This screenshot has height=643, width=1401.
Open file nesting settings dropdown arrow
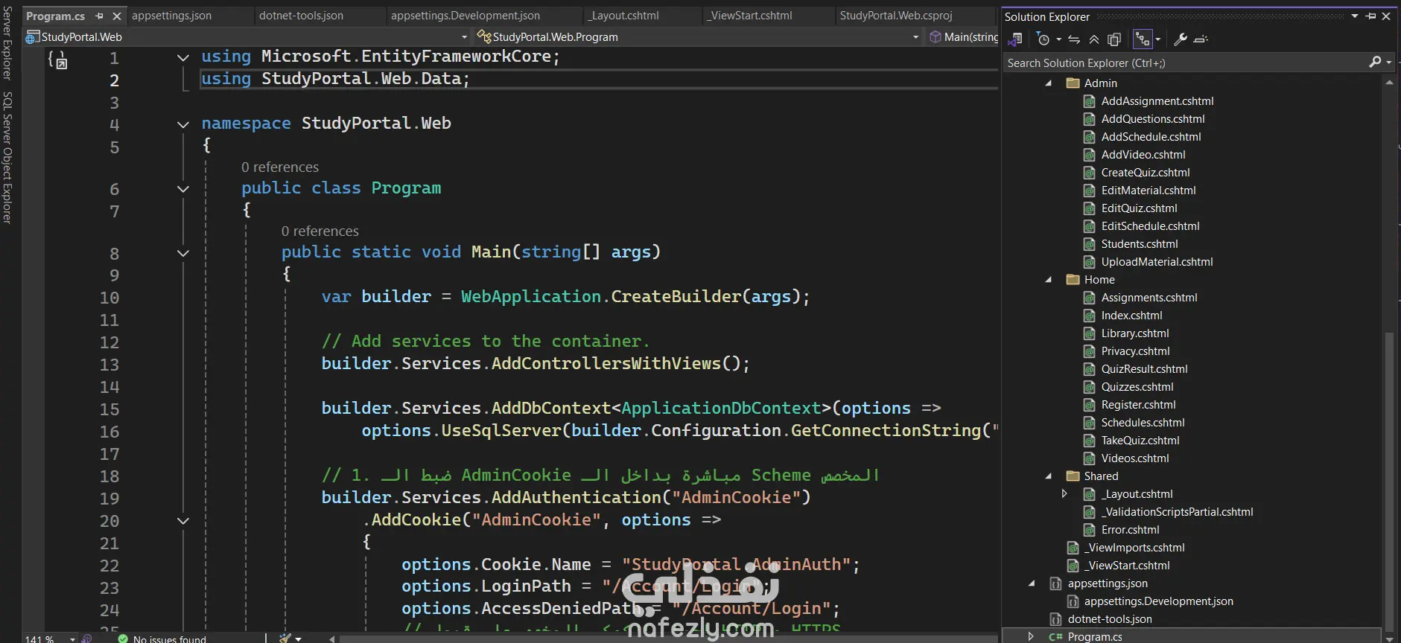click(x=1158, y=39)
